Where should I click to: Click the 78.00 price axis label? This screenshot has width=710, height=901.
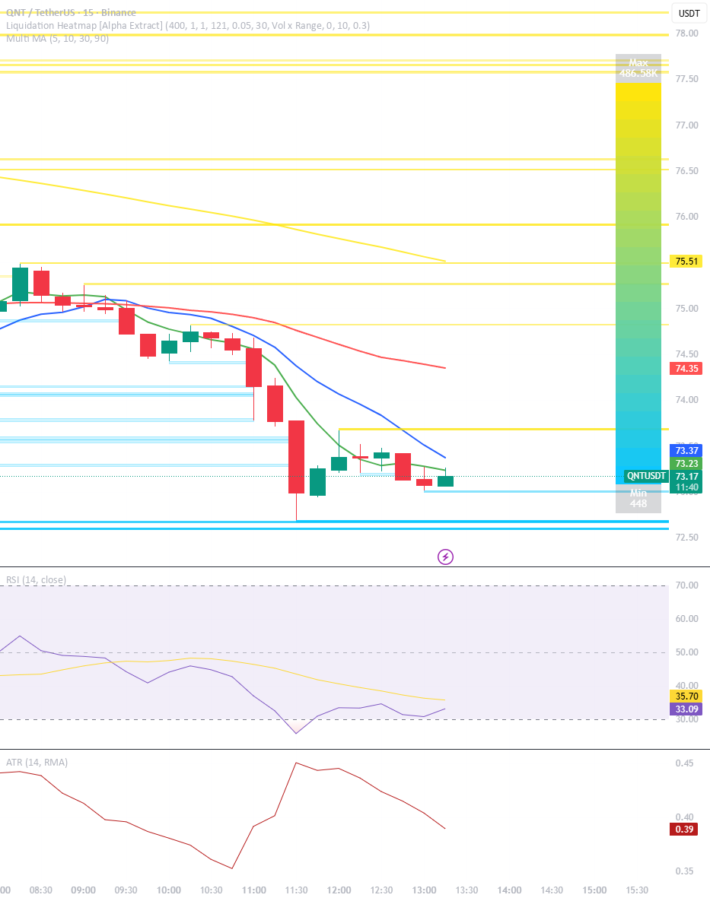[x=686, y=33]
